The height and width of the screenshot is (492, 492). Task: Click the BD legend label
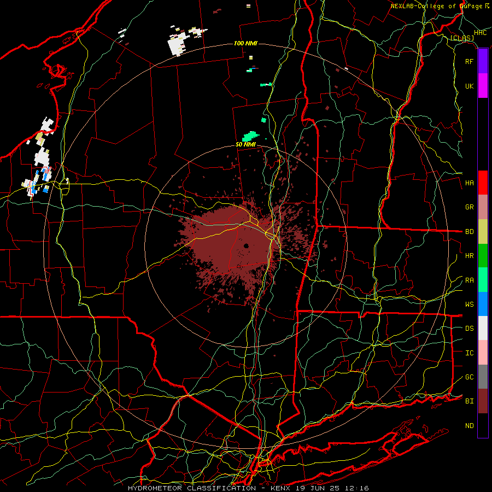[x=470, y=232]
